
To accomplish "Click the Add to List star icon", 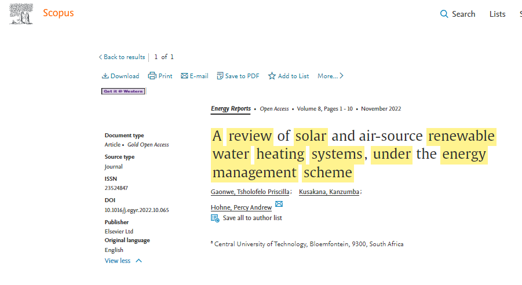I will point(272,76).
